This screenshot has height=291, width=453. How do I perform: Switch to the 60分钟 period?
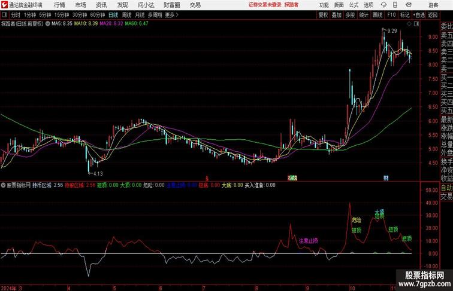tap(97, 15)
